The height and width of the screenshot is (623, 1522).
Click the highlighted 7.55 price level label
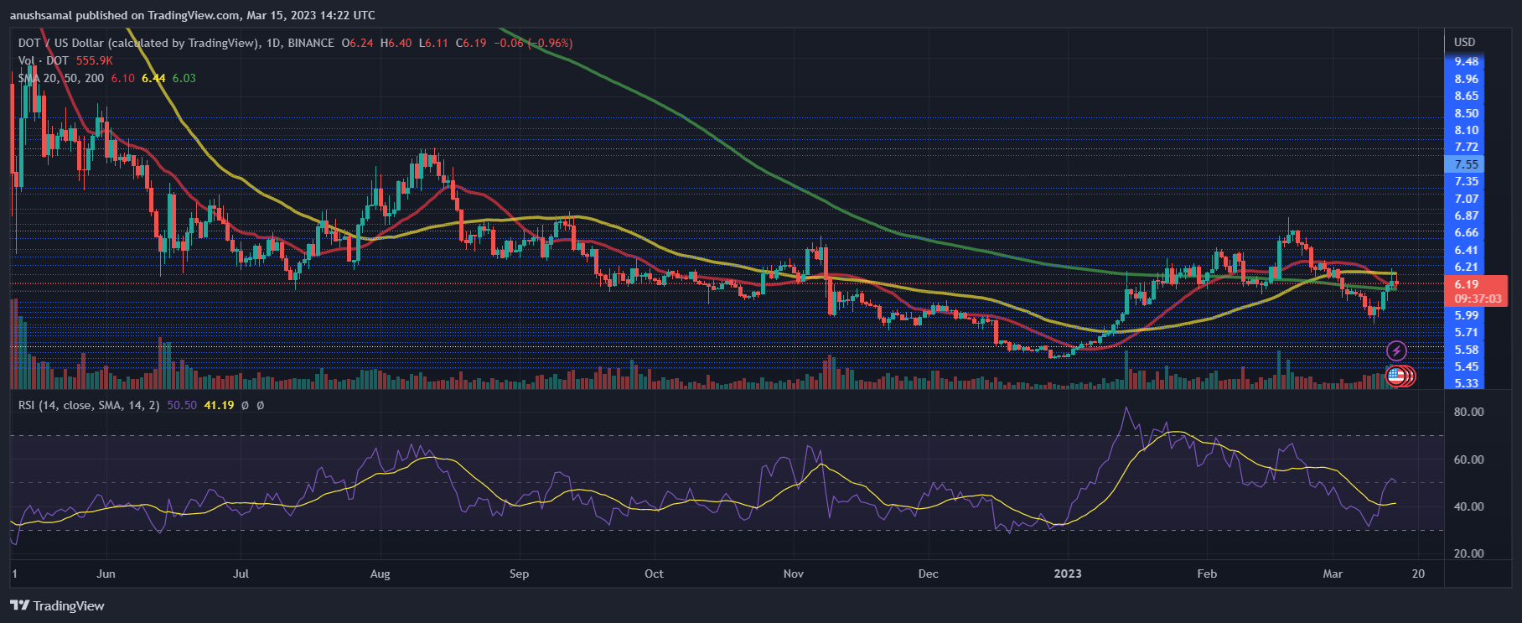coord(1466,164)
